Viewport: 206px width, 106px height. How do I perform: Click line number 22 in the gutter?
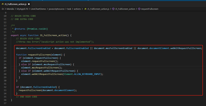click(x=5, y=55)
